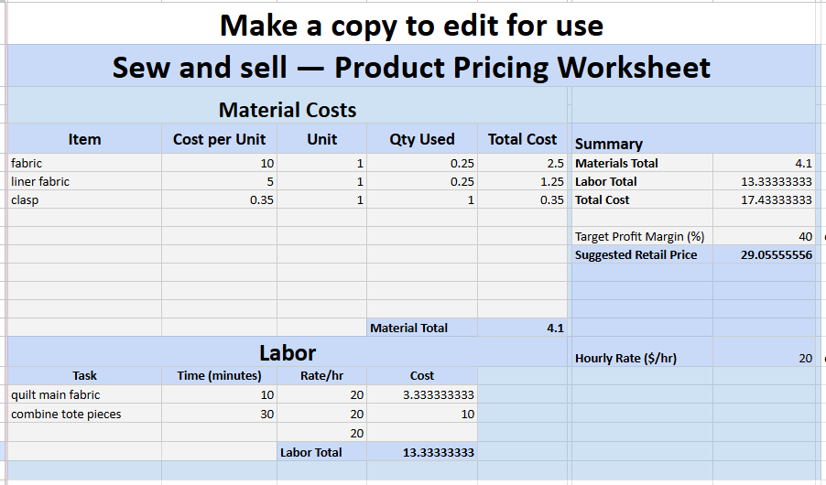Select the Product Pricing Worksheet heading
The width and height of the screenshot is (826, 485).
(411, 67)
